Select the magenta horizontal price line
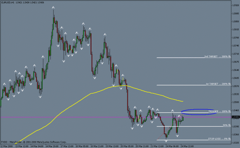 [116, 117]
